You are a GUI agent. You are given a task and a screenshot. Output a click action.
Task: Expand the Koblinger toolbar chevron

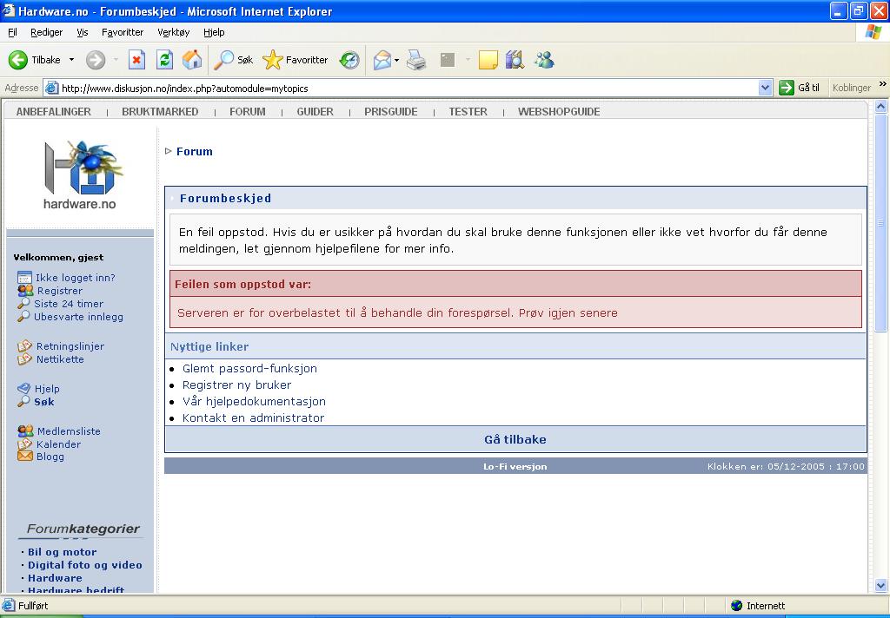[x=882, y=84]
